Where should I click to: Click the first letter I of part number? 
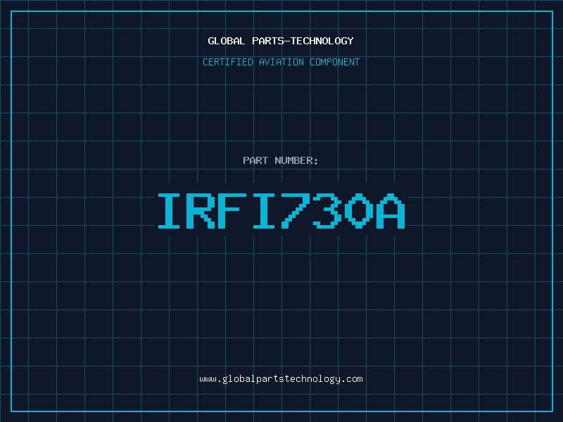pyautogui.click(x=170, y=210)
